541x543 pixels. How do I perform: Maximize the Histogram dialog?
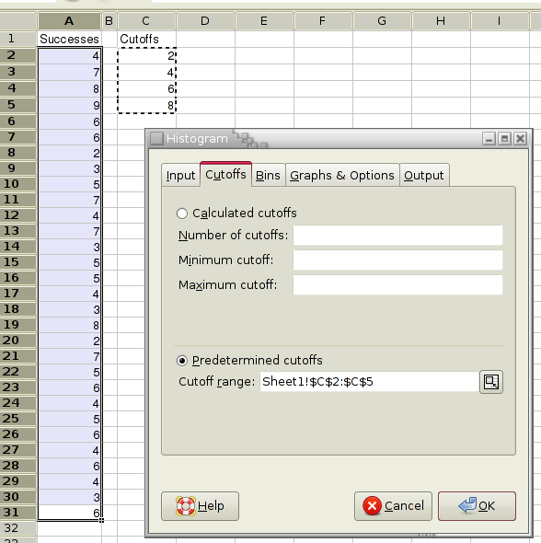pyautogui.click(x=504, y=139)
